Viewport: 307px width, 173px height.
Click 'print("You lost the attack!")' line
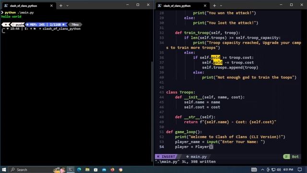click(x=225, y=23)
